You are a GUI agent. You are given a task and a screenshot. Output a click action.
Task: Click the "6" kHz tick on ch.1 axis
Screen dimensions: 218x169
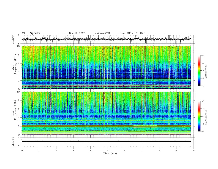(x=20, y=63)
